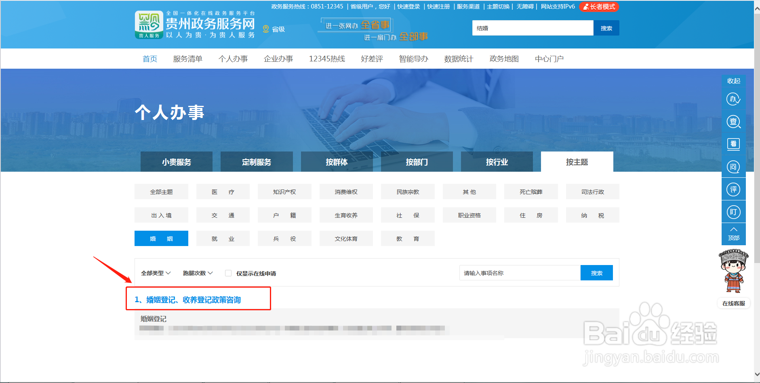
Task: Select the 民族宗教 category
Action: coord(408,191)
